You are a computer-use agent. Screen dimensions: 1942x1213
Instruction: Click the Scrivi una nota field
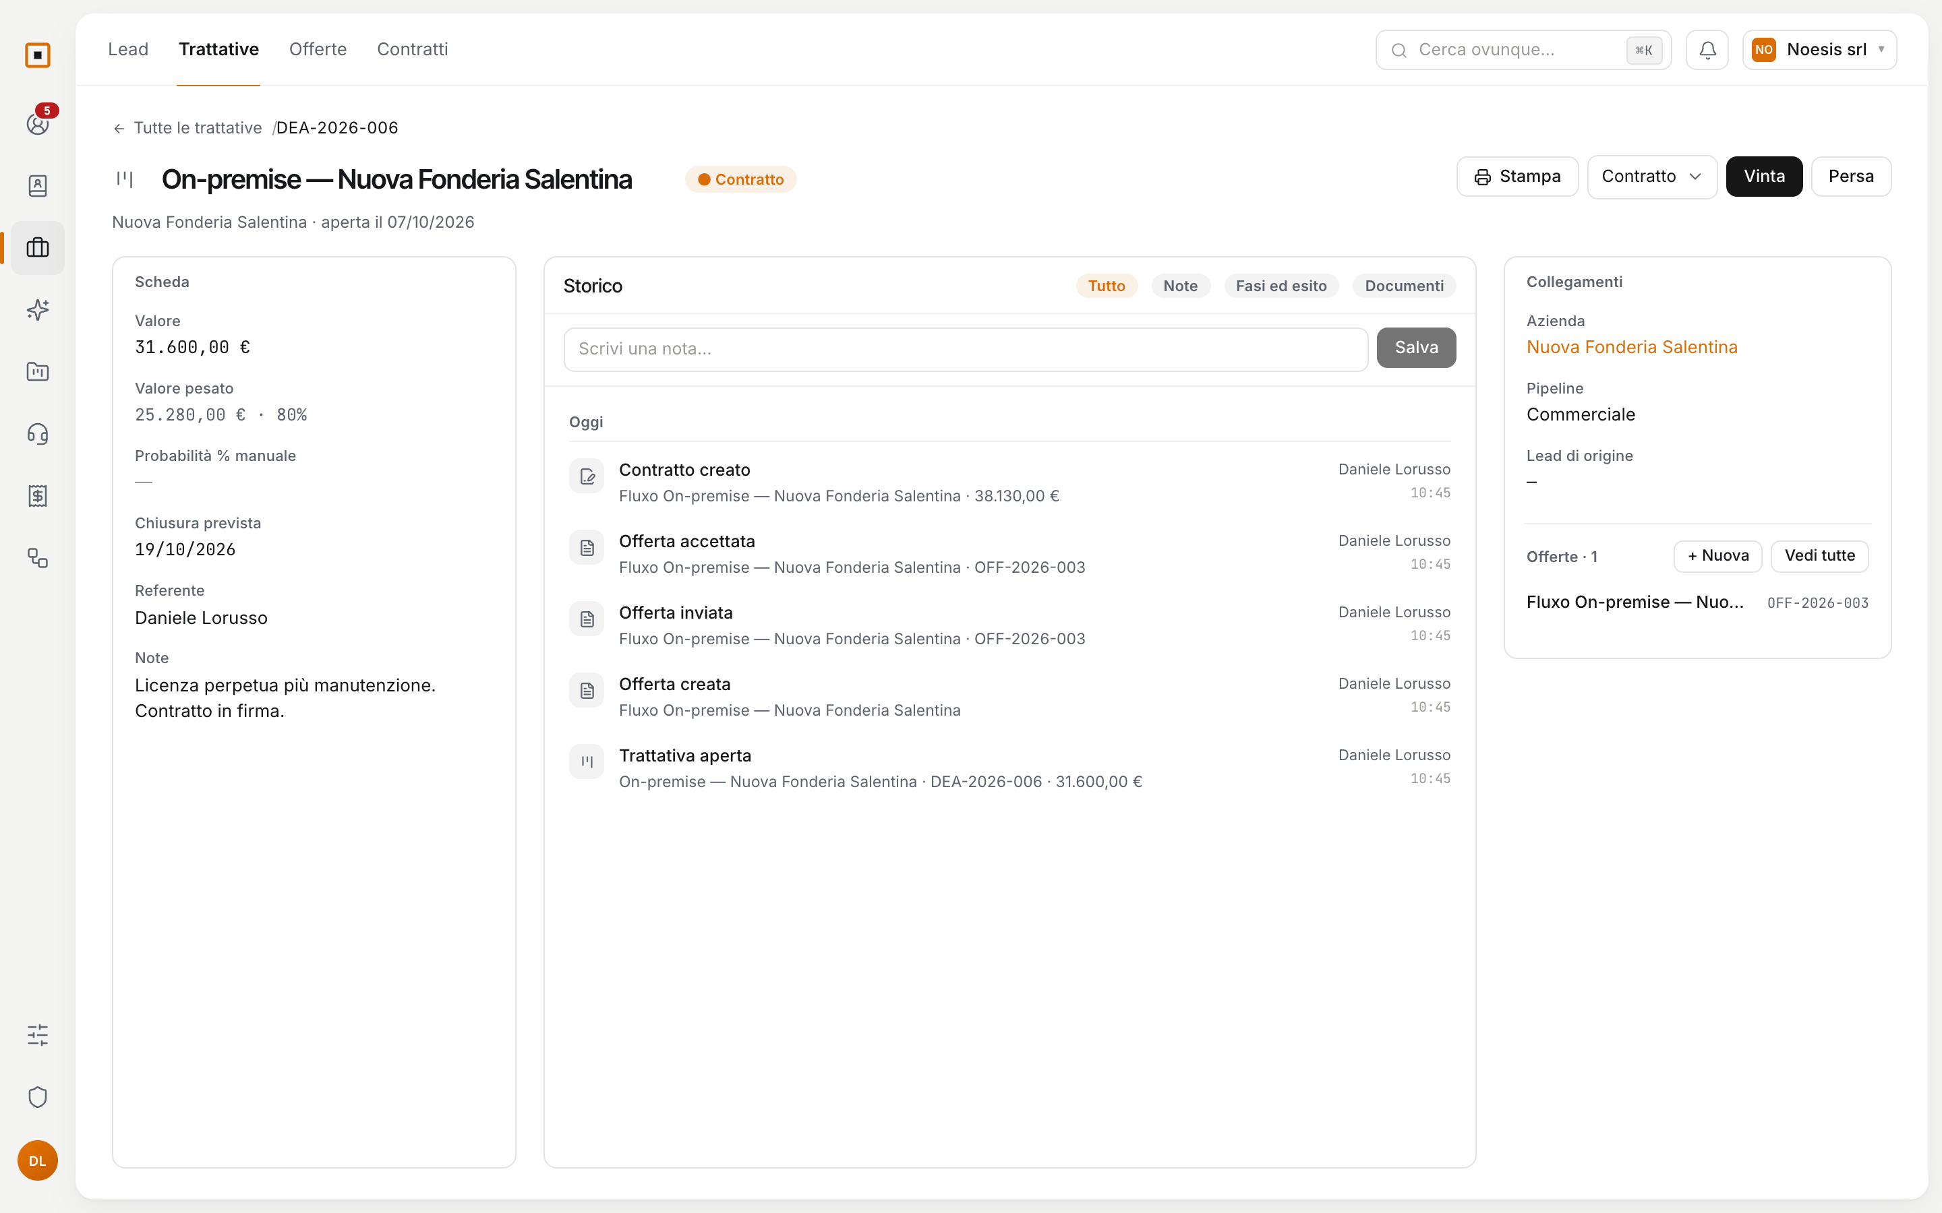coord(966,349)
